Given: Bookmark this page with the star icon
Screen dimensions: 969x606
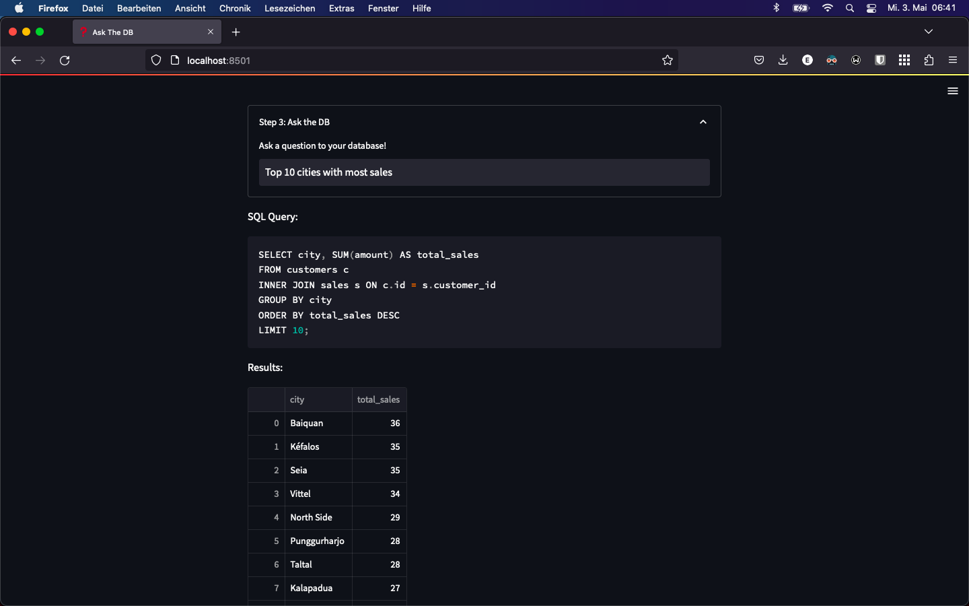Looking at the screenshot, I should (x=668, y=61).
